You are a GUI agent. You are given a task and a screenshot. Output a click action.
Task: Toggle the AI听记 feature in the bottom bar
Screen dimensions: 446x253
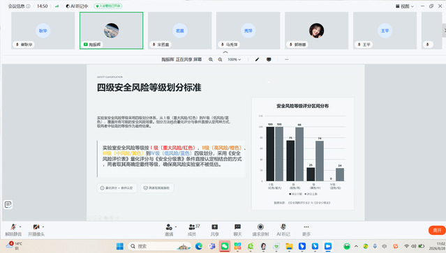pos(283,230)
